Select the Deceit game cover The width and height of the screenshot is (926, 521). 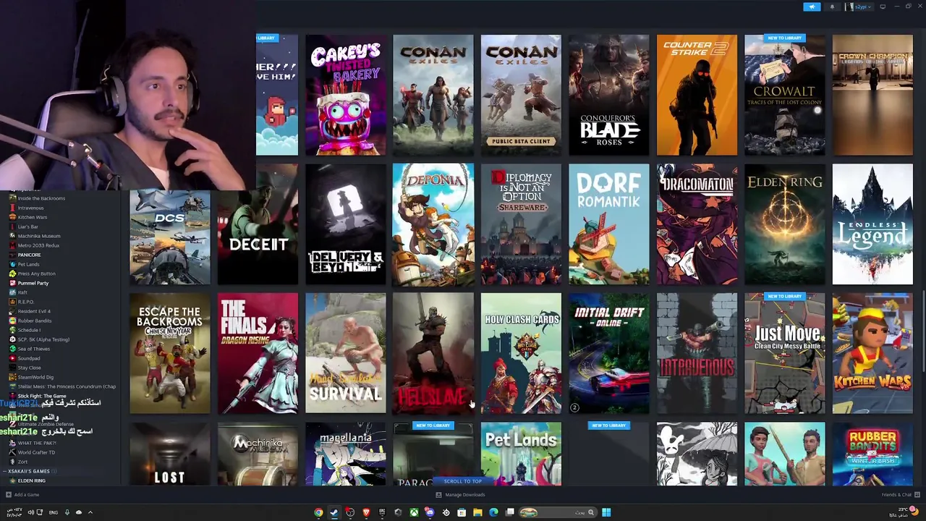click(x=258, y=224)
